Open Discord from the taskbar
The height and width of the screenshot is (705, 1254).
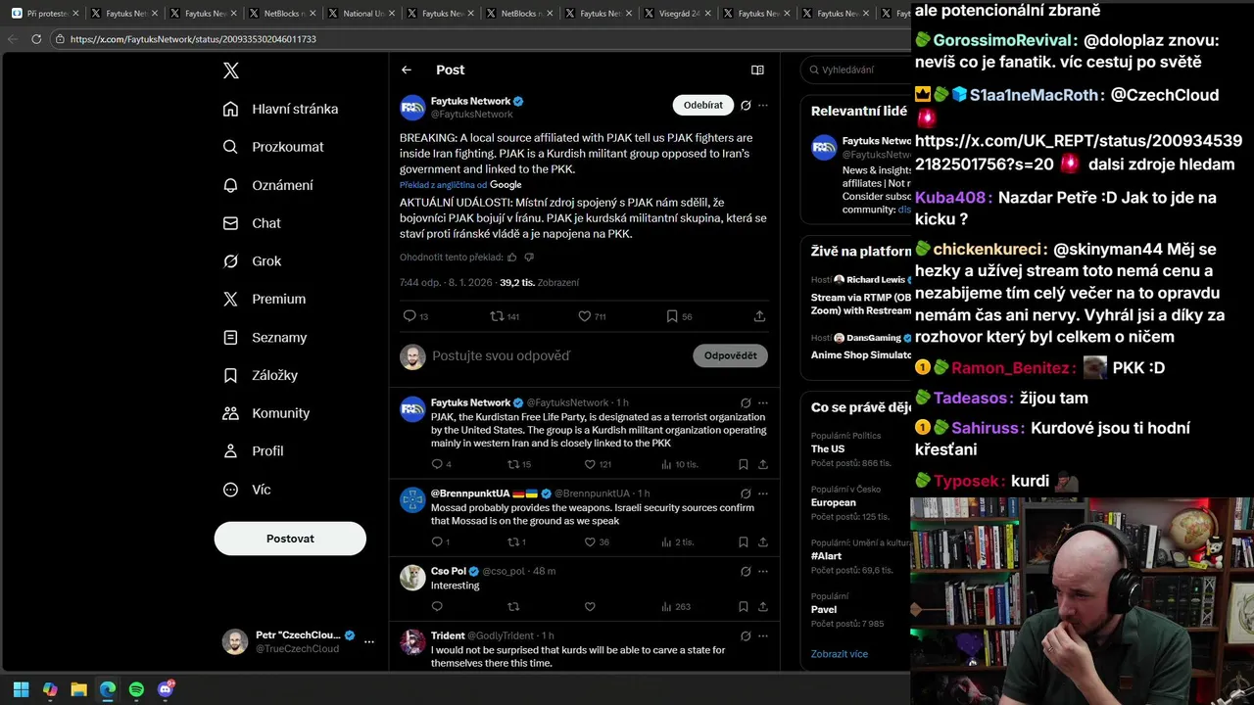(166, 689)
